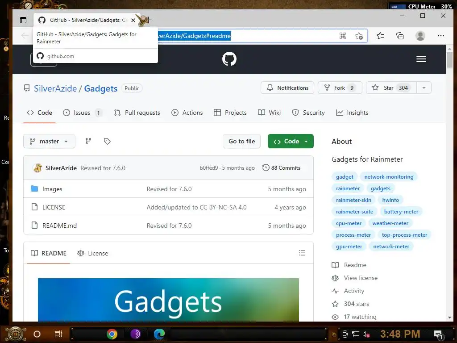Star the repository

391,88
